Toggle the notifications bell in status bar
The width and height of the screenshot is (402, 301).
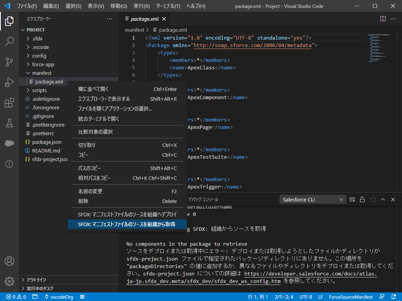coord(394,297)
